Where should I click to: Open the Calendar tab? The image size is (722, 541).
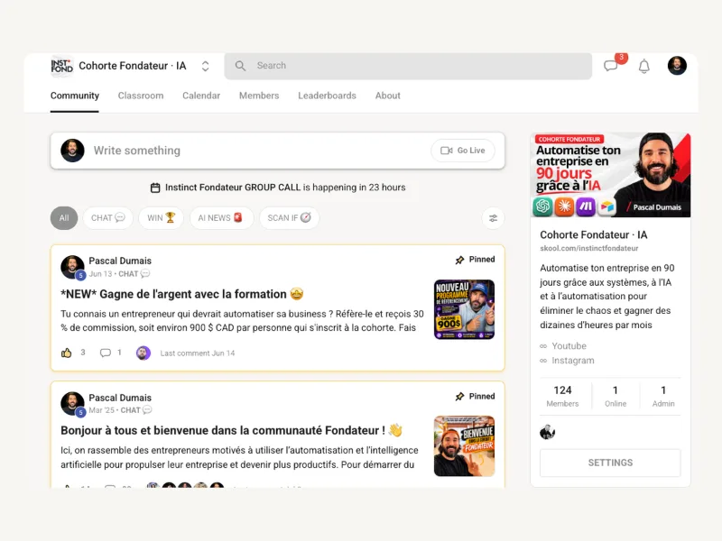[201, 96]
